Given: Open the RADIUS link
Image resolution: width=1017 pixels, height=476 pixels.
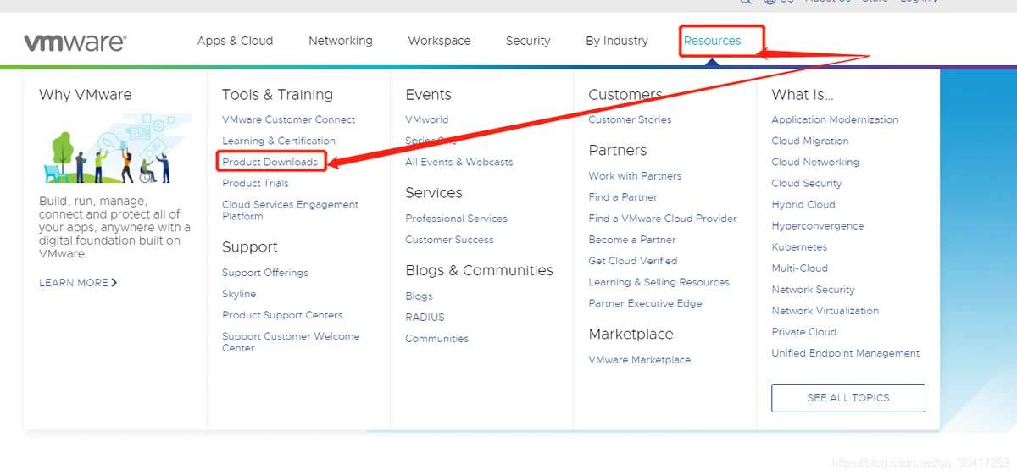Looking at the screenshot, I should tap(425, 318).
